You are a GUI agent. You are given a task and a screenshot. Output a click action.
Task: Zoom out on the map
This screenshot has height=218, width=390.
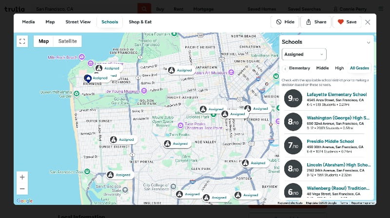pos(22,189)
